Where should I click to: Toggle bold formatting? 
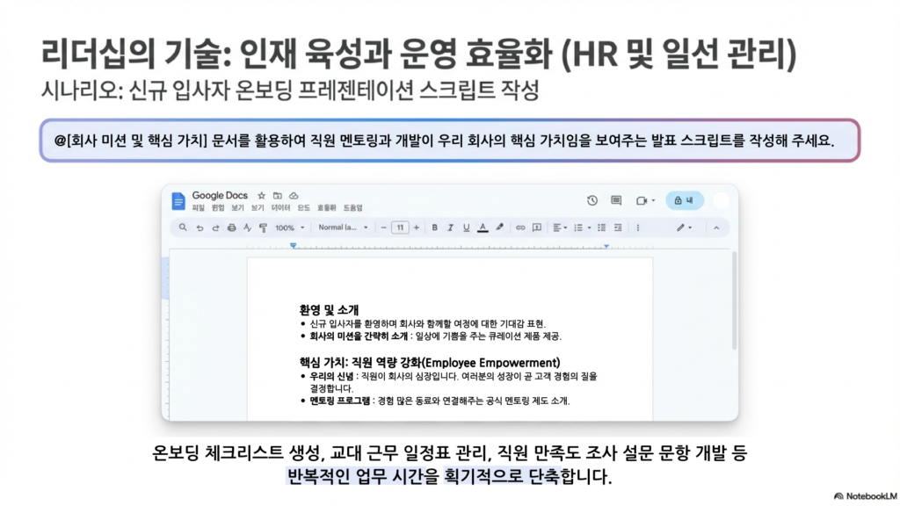[435, 228]
